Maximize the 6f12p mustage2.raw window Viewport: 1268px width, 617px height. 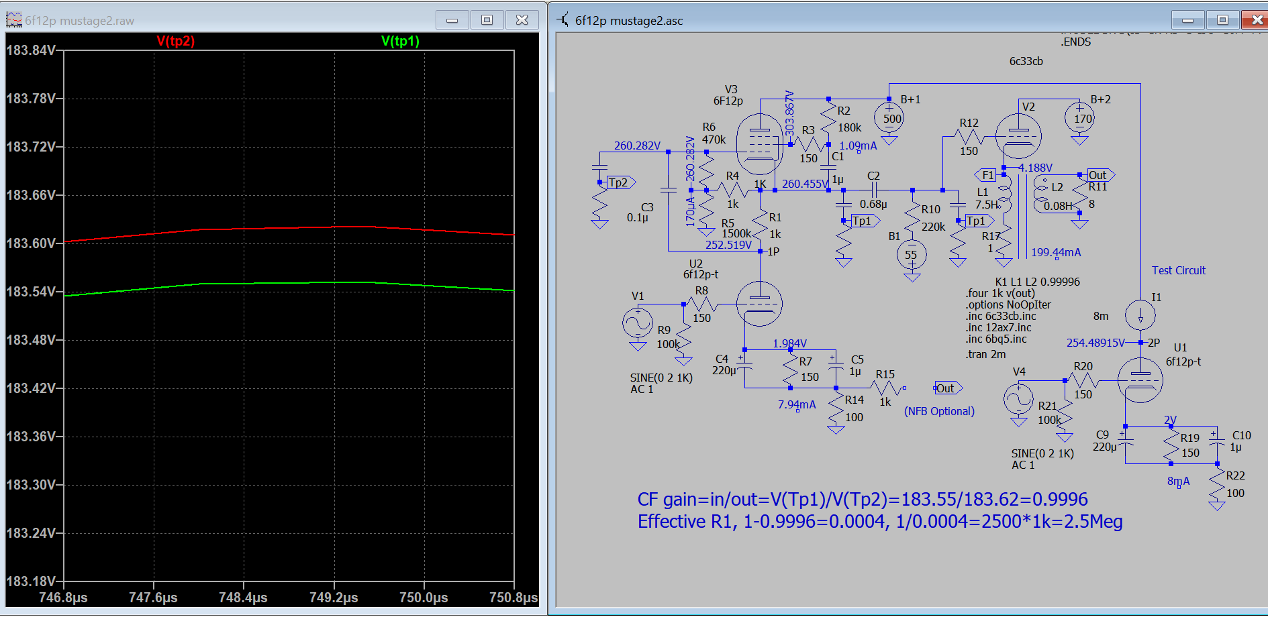coord(487,20)
